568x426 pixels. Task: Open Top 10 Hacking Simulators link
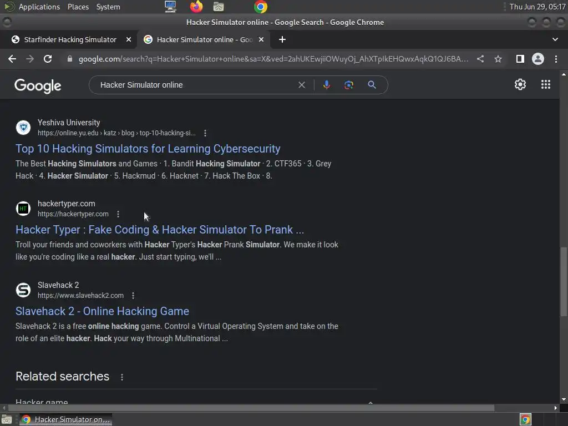click(148, 149)
